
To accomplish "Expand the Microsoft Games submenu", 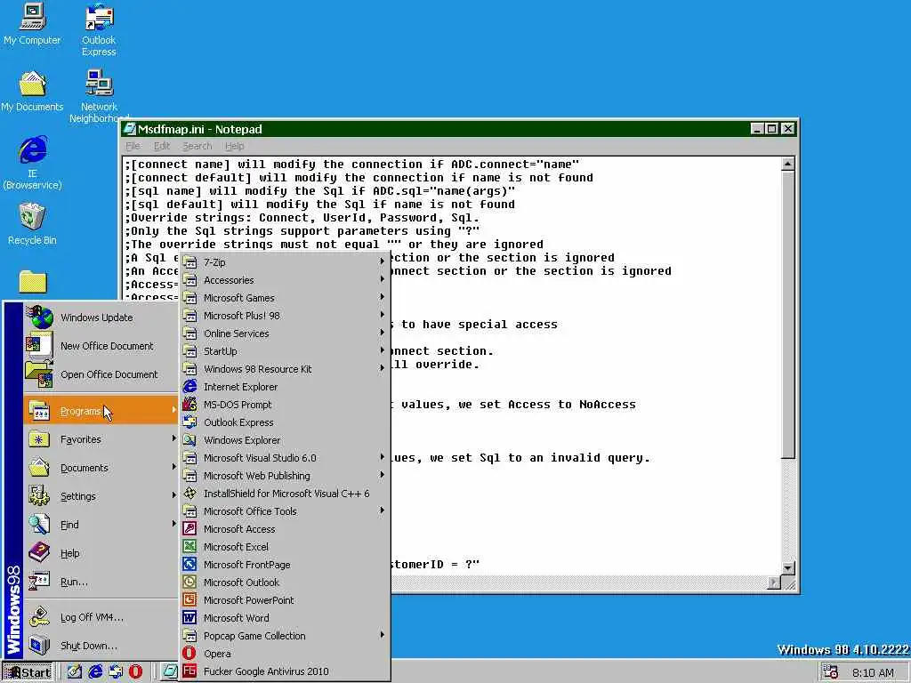I will click(285, 298).
